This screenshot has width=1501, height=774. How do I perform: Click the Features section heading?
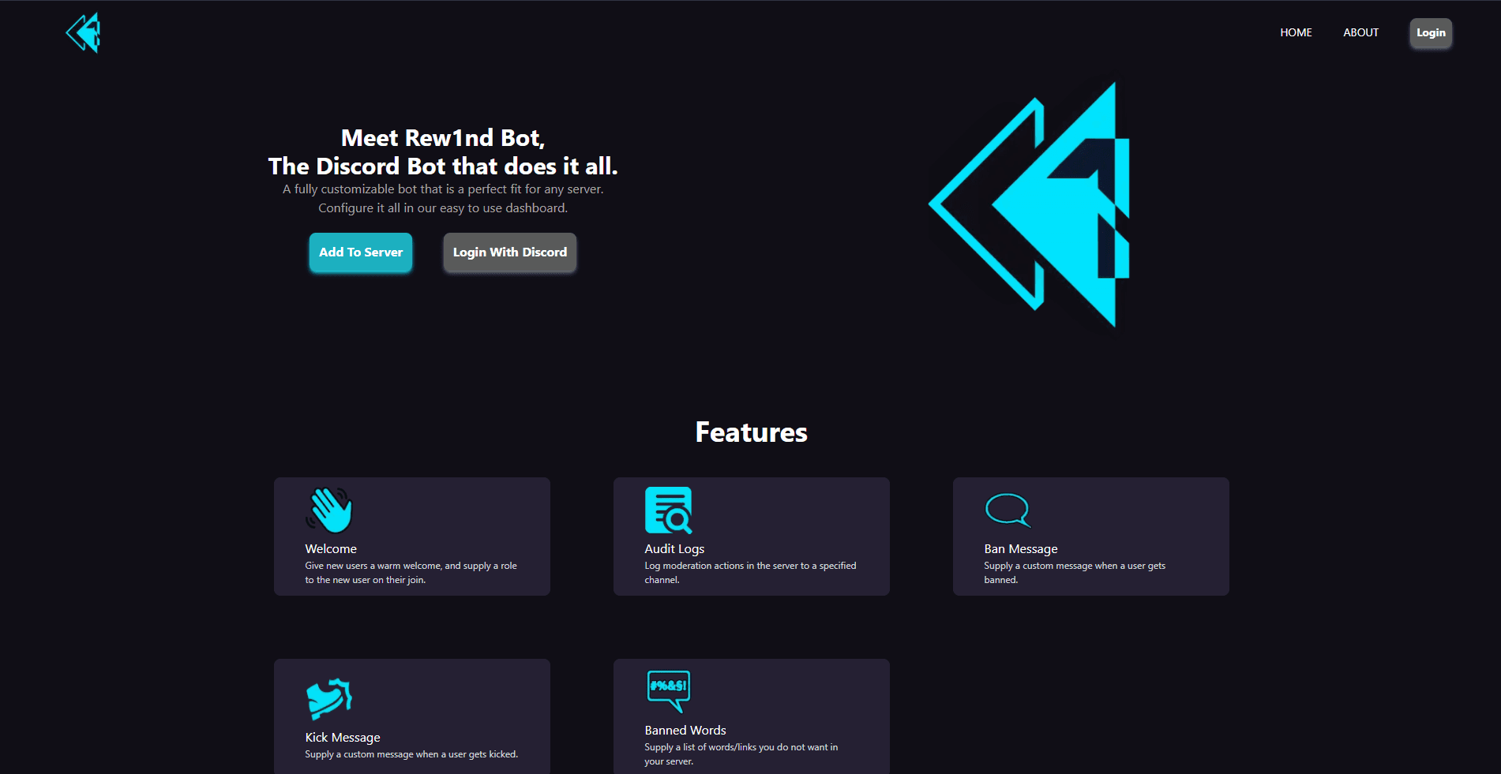click(x=751, y=432)
